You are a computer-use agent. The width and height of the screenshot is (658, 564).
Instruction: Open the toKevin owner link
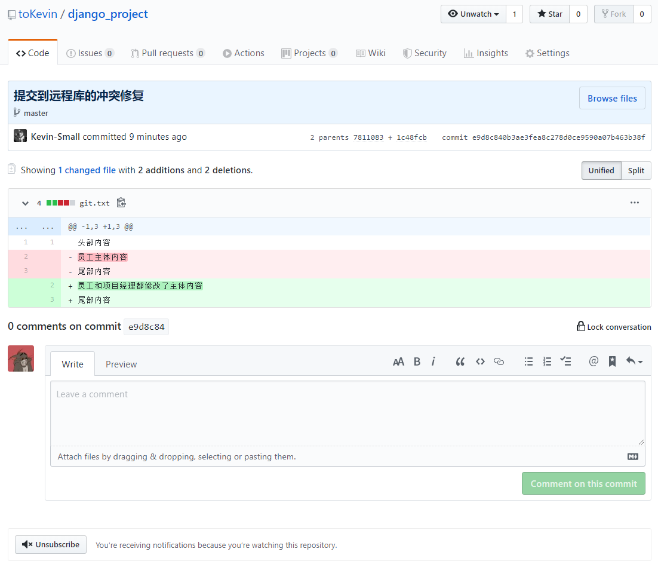click(38, 14)
